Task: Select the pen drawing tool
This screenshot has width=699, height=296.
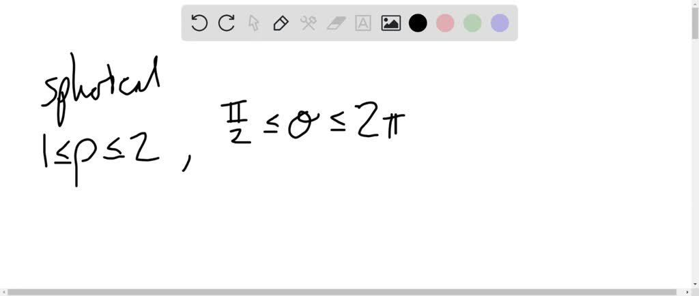Action: [x=281, y=23]
